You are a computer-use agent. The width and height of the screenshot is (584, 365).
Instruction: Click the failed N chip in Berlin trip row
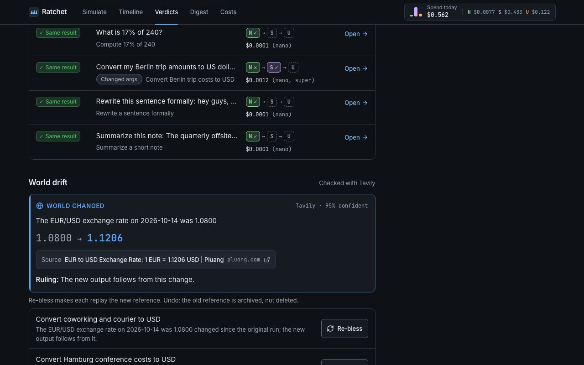(x=253, y=68)
